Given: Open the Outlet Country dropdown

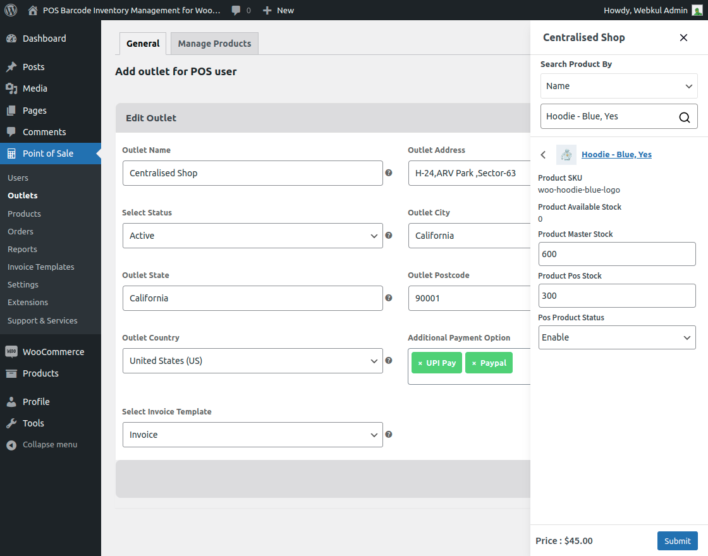Looking at the screenshot, I should 252,361.
